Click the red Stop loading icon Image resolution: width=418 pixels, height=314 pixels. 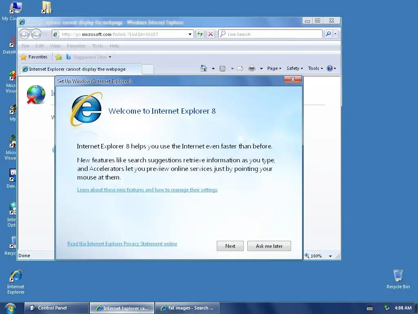[x=211, y=34]
